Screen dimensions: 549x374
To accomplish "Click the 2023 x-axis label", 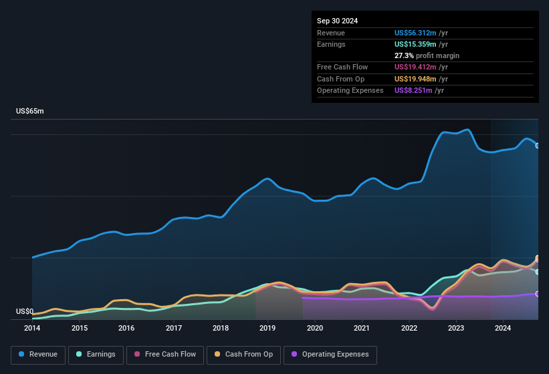I will tap(456, 328).
